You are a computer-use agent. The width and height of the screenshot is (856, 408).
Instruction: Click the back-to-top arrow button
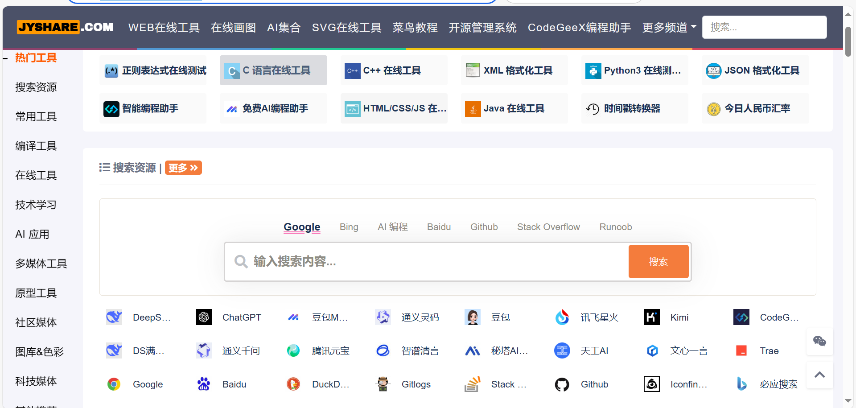[819, 375]
